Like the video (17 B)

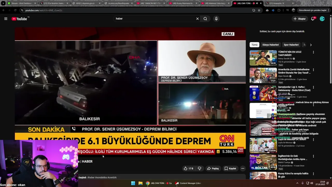click(189, 169)
